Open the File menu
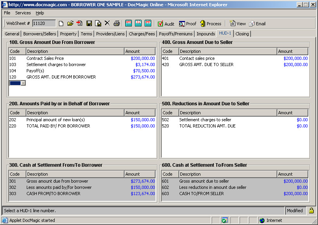The height and width of the screenshot is (225, 318). coord(7,13)
